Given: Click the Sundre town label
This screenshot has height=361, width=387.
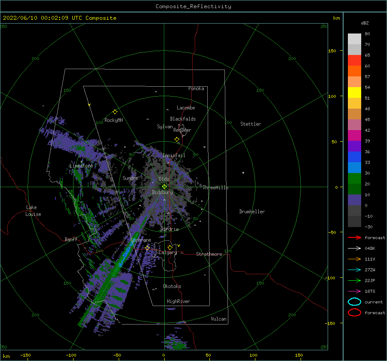Looking at the screenshot, I should click(x=130, y=178).
